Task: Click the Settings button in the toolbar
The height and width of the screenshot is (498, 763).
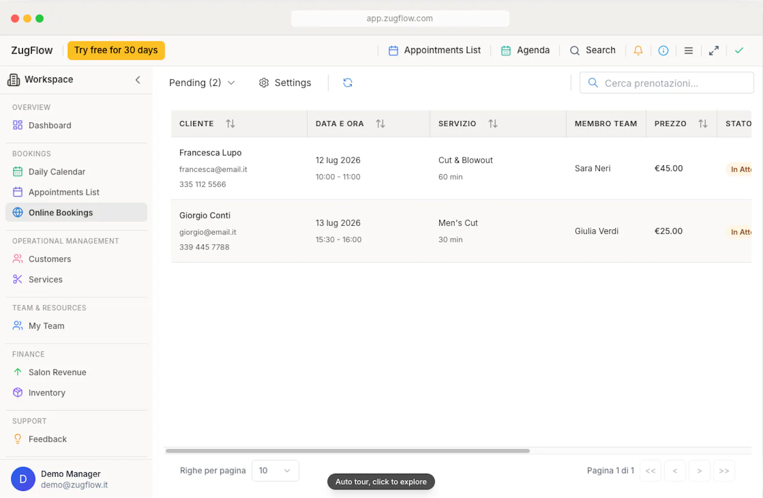Action: click(285, 83)
